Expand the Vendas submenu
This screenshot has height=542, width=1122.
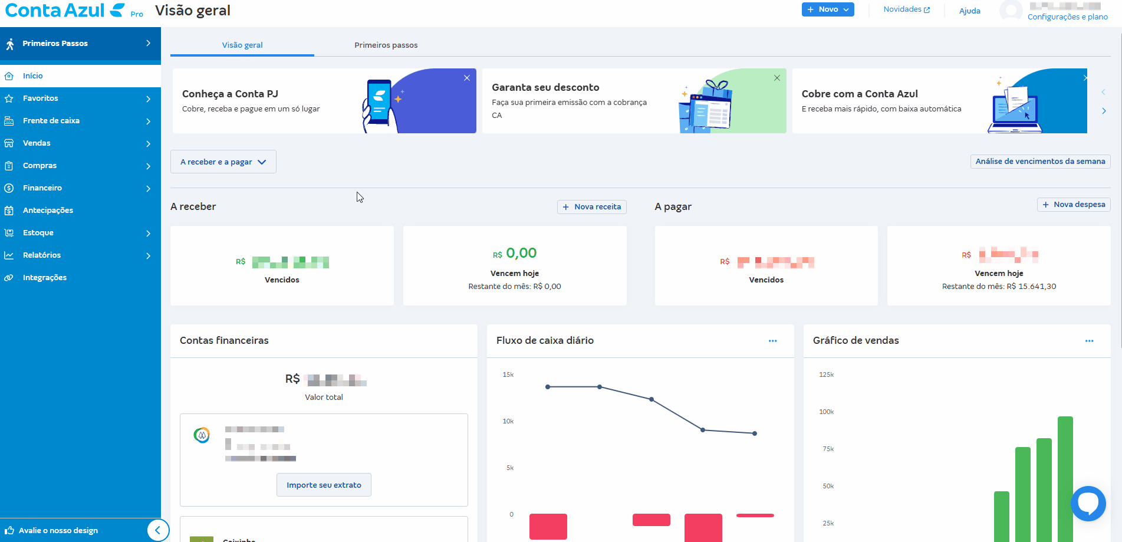coord(148,144)
